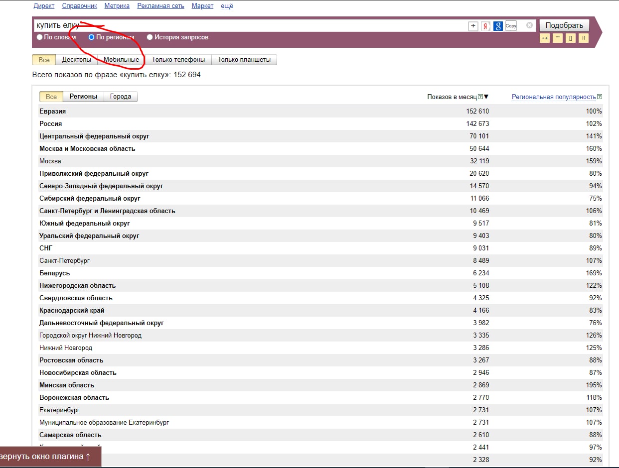Switch to the Десктопы device tab
The image size is (619, 468).
coord(76,60)
